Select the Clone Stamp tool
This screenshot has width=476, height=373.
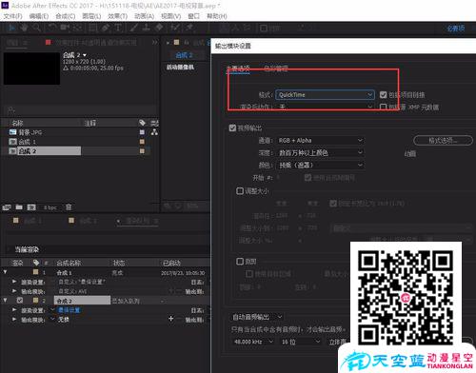click(x=146, y=28)
